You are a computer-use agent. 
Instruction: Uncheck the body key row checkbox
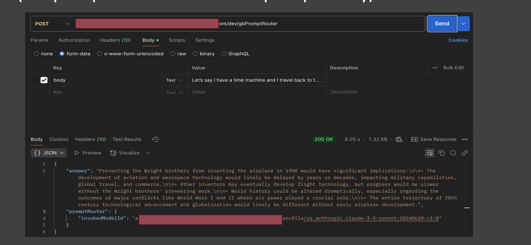[x=44, y=80]
